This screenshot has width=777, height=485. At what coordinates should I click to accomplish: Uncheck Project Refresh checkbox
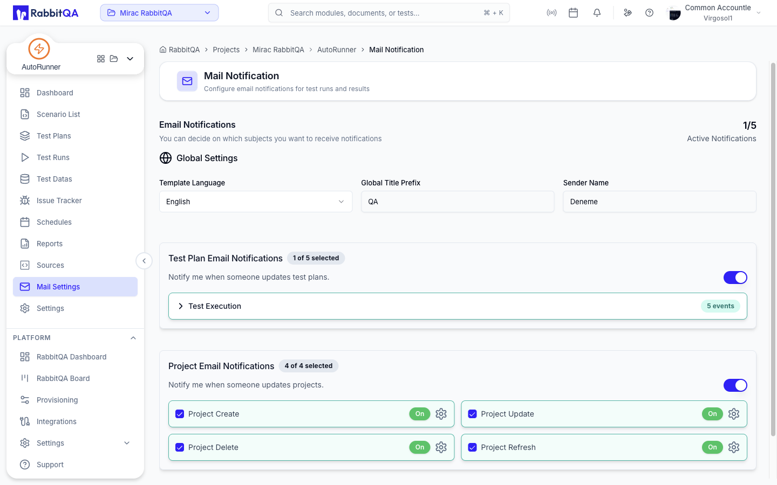472,447
